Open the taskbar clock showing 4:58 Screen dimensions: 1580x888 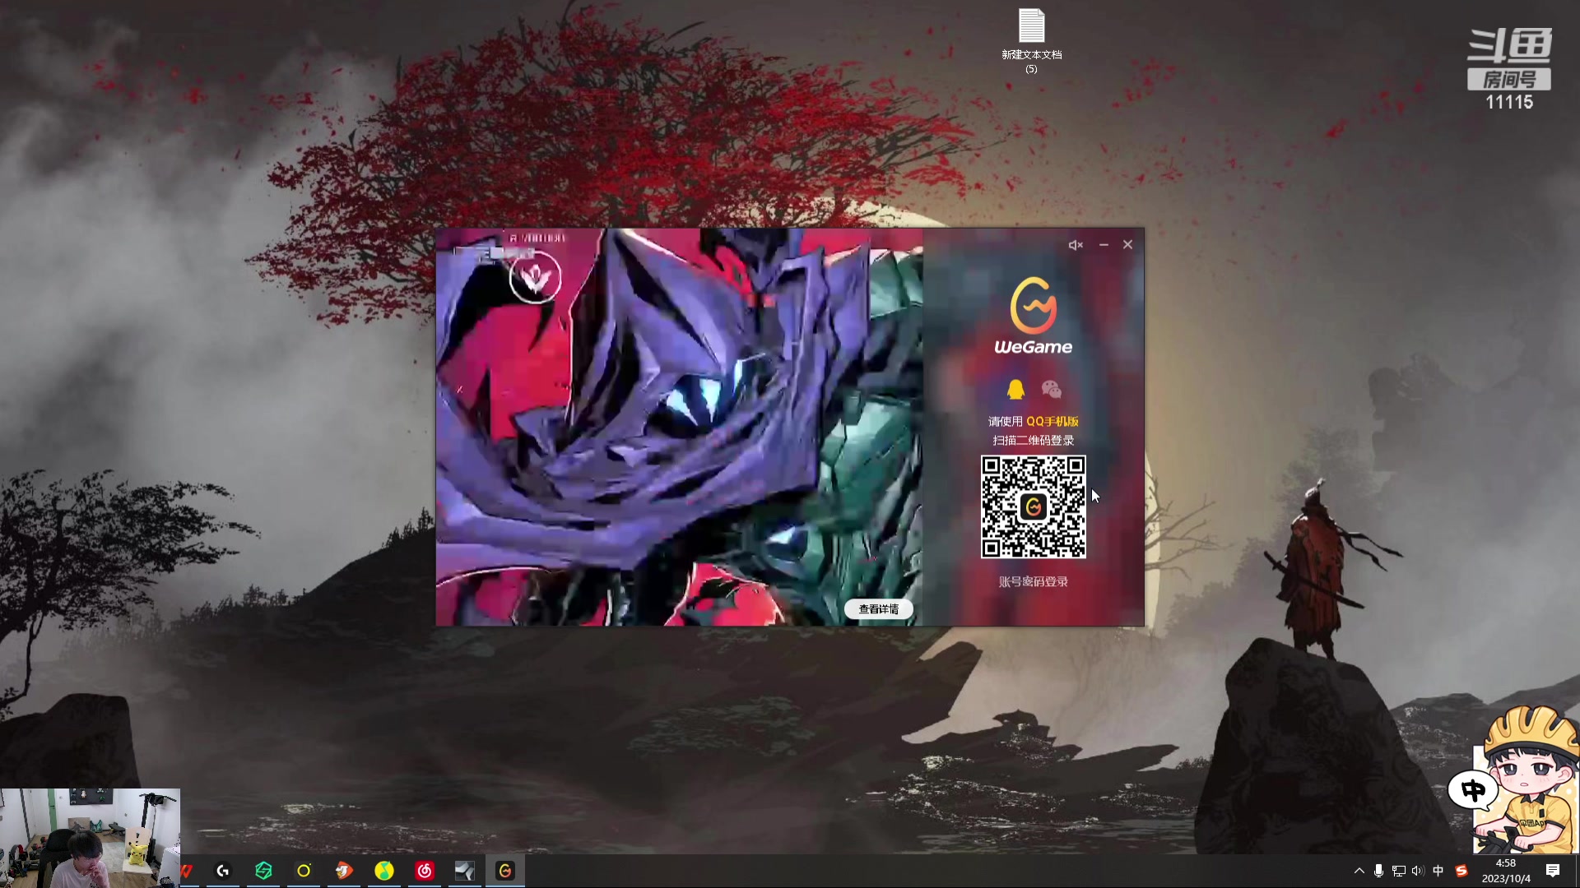coord(1506,871)
